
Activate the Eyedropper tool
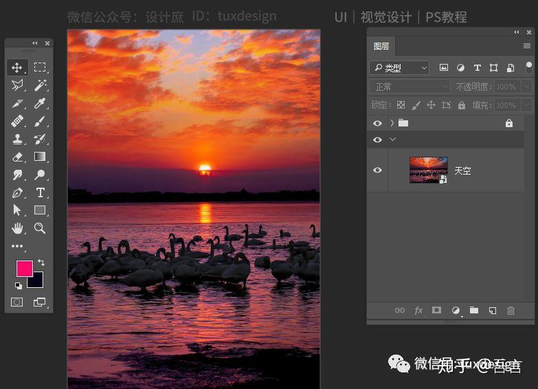40,103
